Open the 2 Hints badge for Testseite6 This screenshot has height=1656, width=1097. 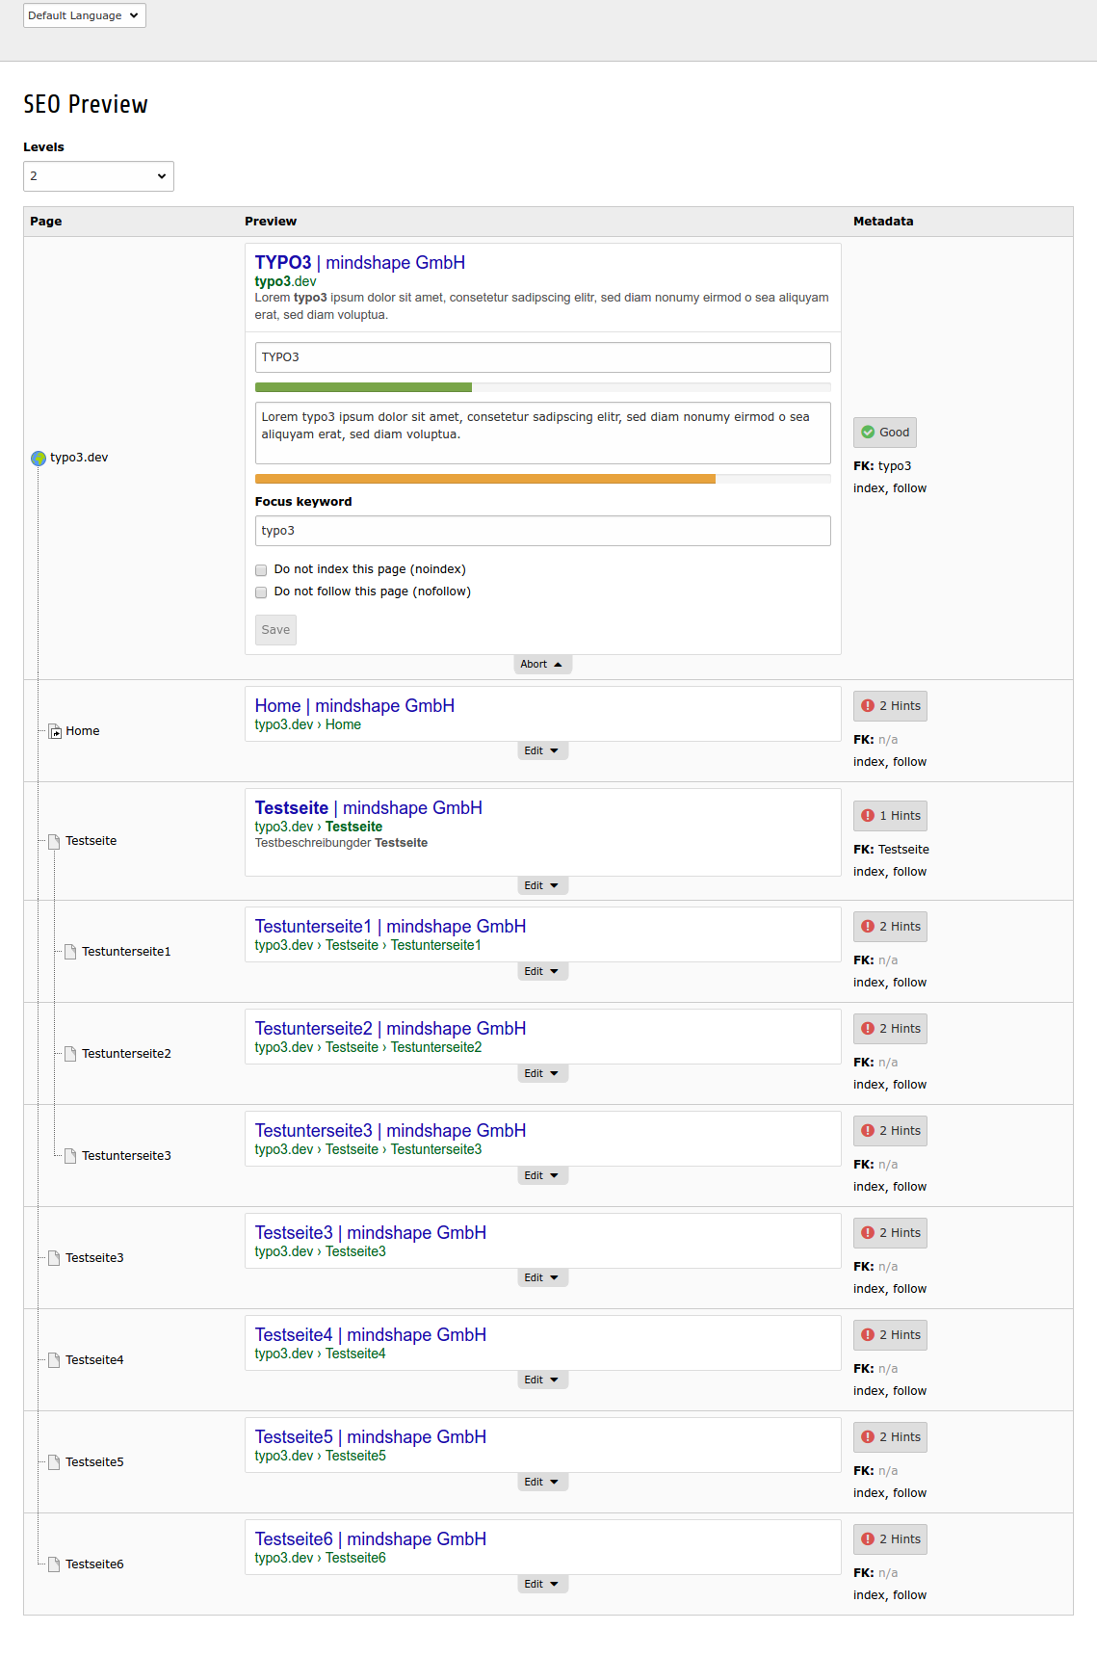click(890, 1539)
